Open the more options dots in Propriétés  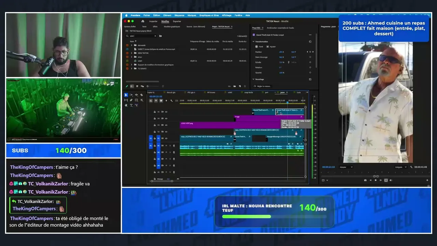(x=310, y=35)
